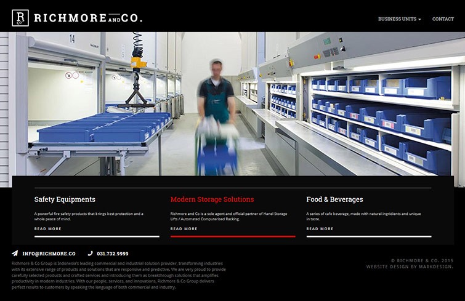
Task: Open the info@richmore.co email link
Action: point(49,254)
